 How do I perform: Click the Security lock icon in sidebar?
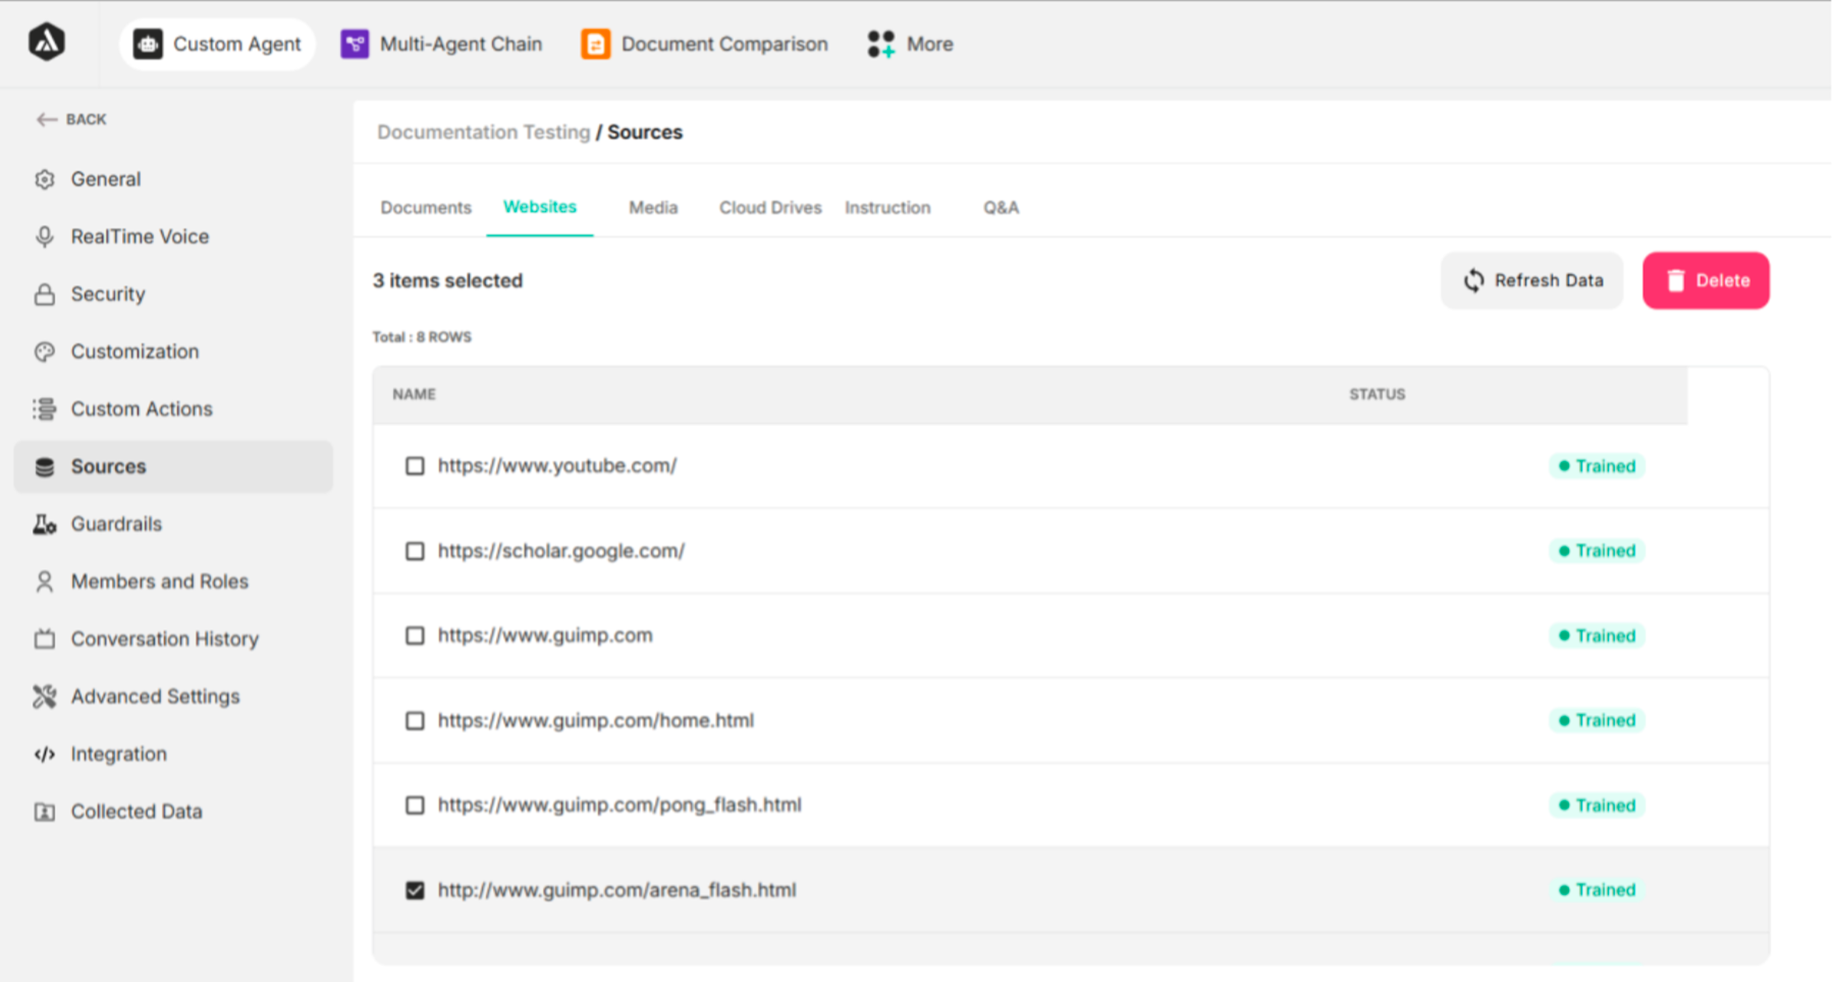[x=44, y=294]
